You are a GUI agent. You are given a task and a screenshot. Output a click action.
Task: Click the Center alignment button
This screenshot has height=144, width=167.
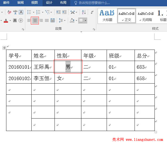pos(35,20)
